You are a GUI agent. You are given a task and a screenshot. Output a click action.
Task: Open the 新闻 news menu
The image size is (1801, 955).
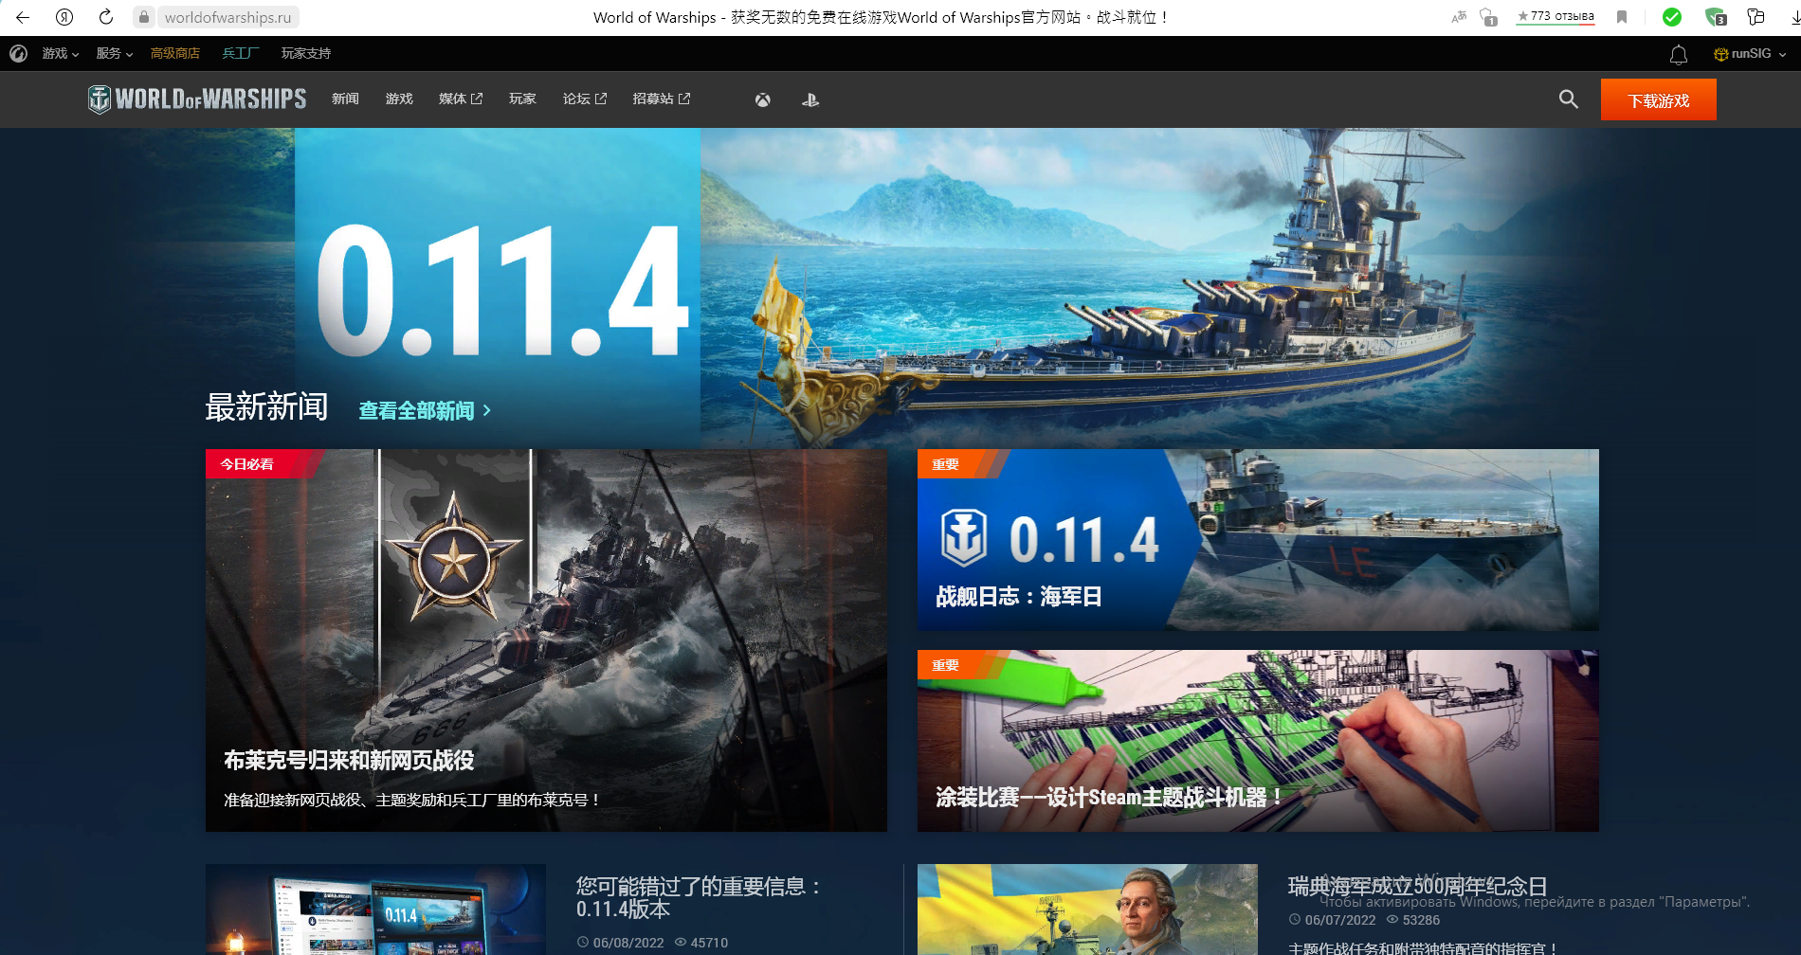point(345,99)
